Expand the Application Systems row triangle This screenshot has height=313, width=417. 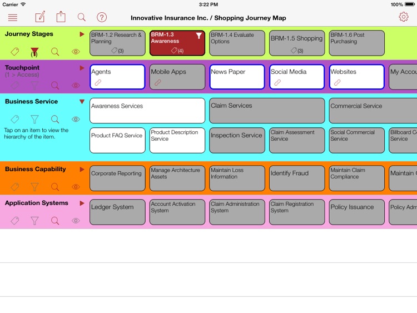(x=82, y=203)
